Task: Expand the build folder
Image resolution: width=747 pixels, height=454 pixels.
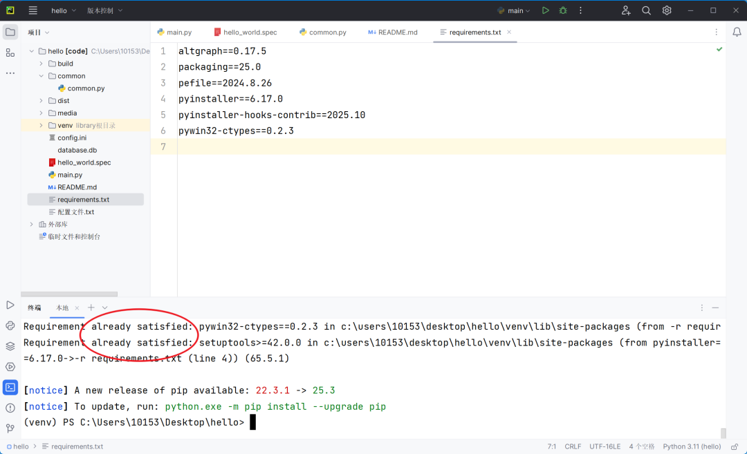Action: point(41,64)
